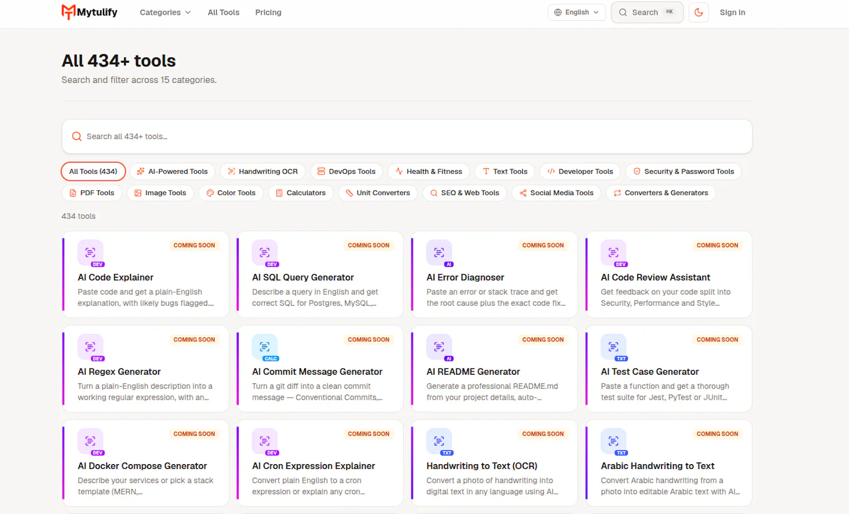
Task: Click the Arabic Handwriting to Text icon
Action: click(613, 441)
